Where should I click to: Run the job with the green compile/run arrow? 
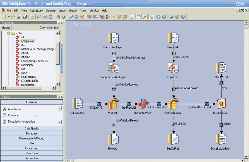click(x=114, y=17)
